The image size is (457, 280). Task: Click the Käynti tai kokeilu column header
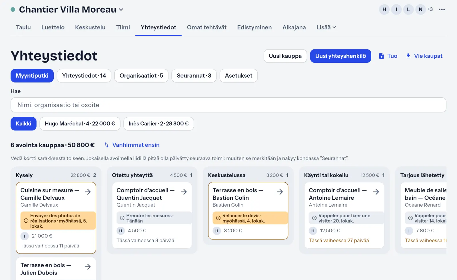tap(326, 175)
